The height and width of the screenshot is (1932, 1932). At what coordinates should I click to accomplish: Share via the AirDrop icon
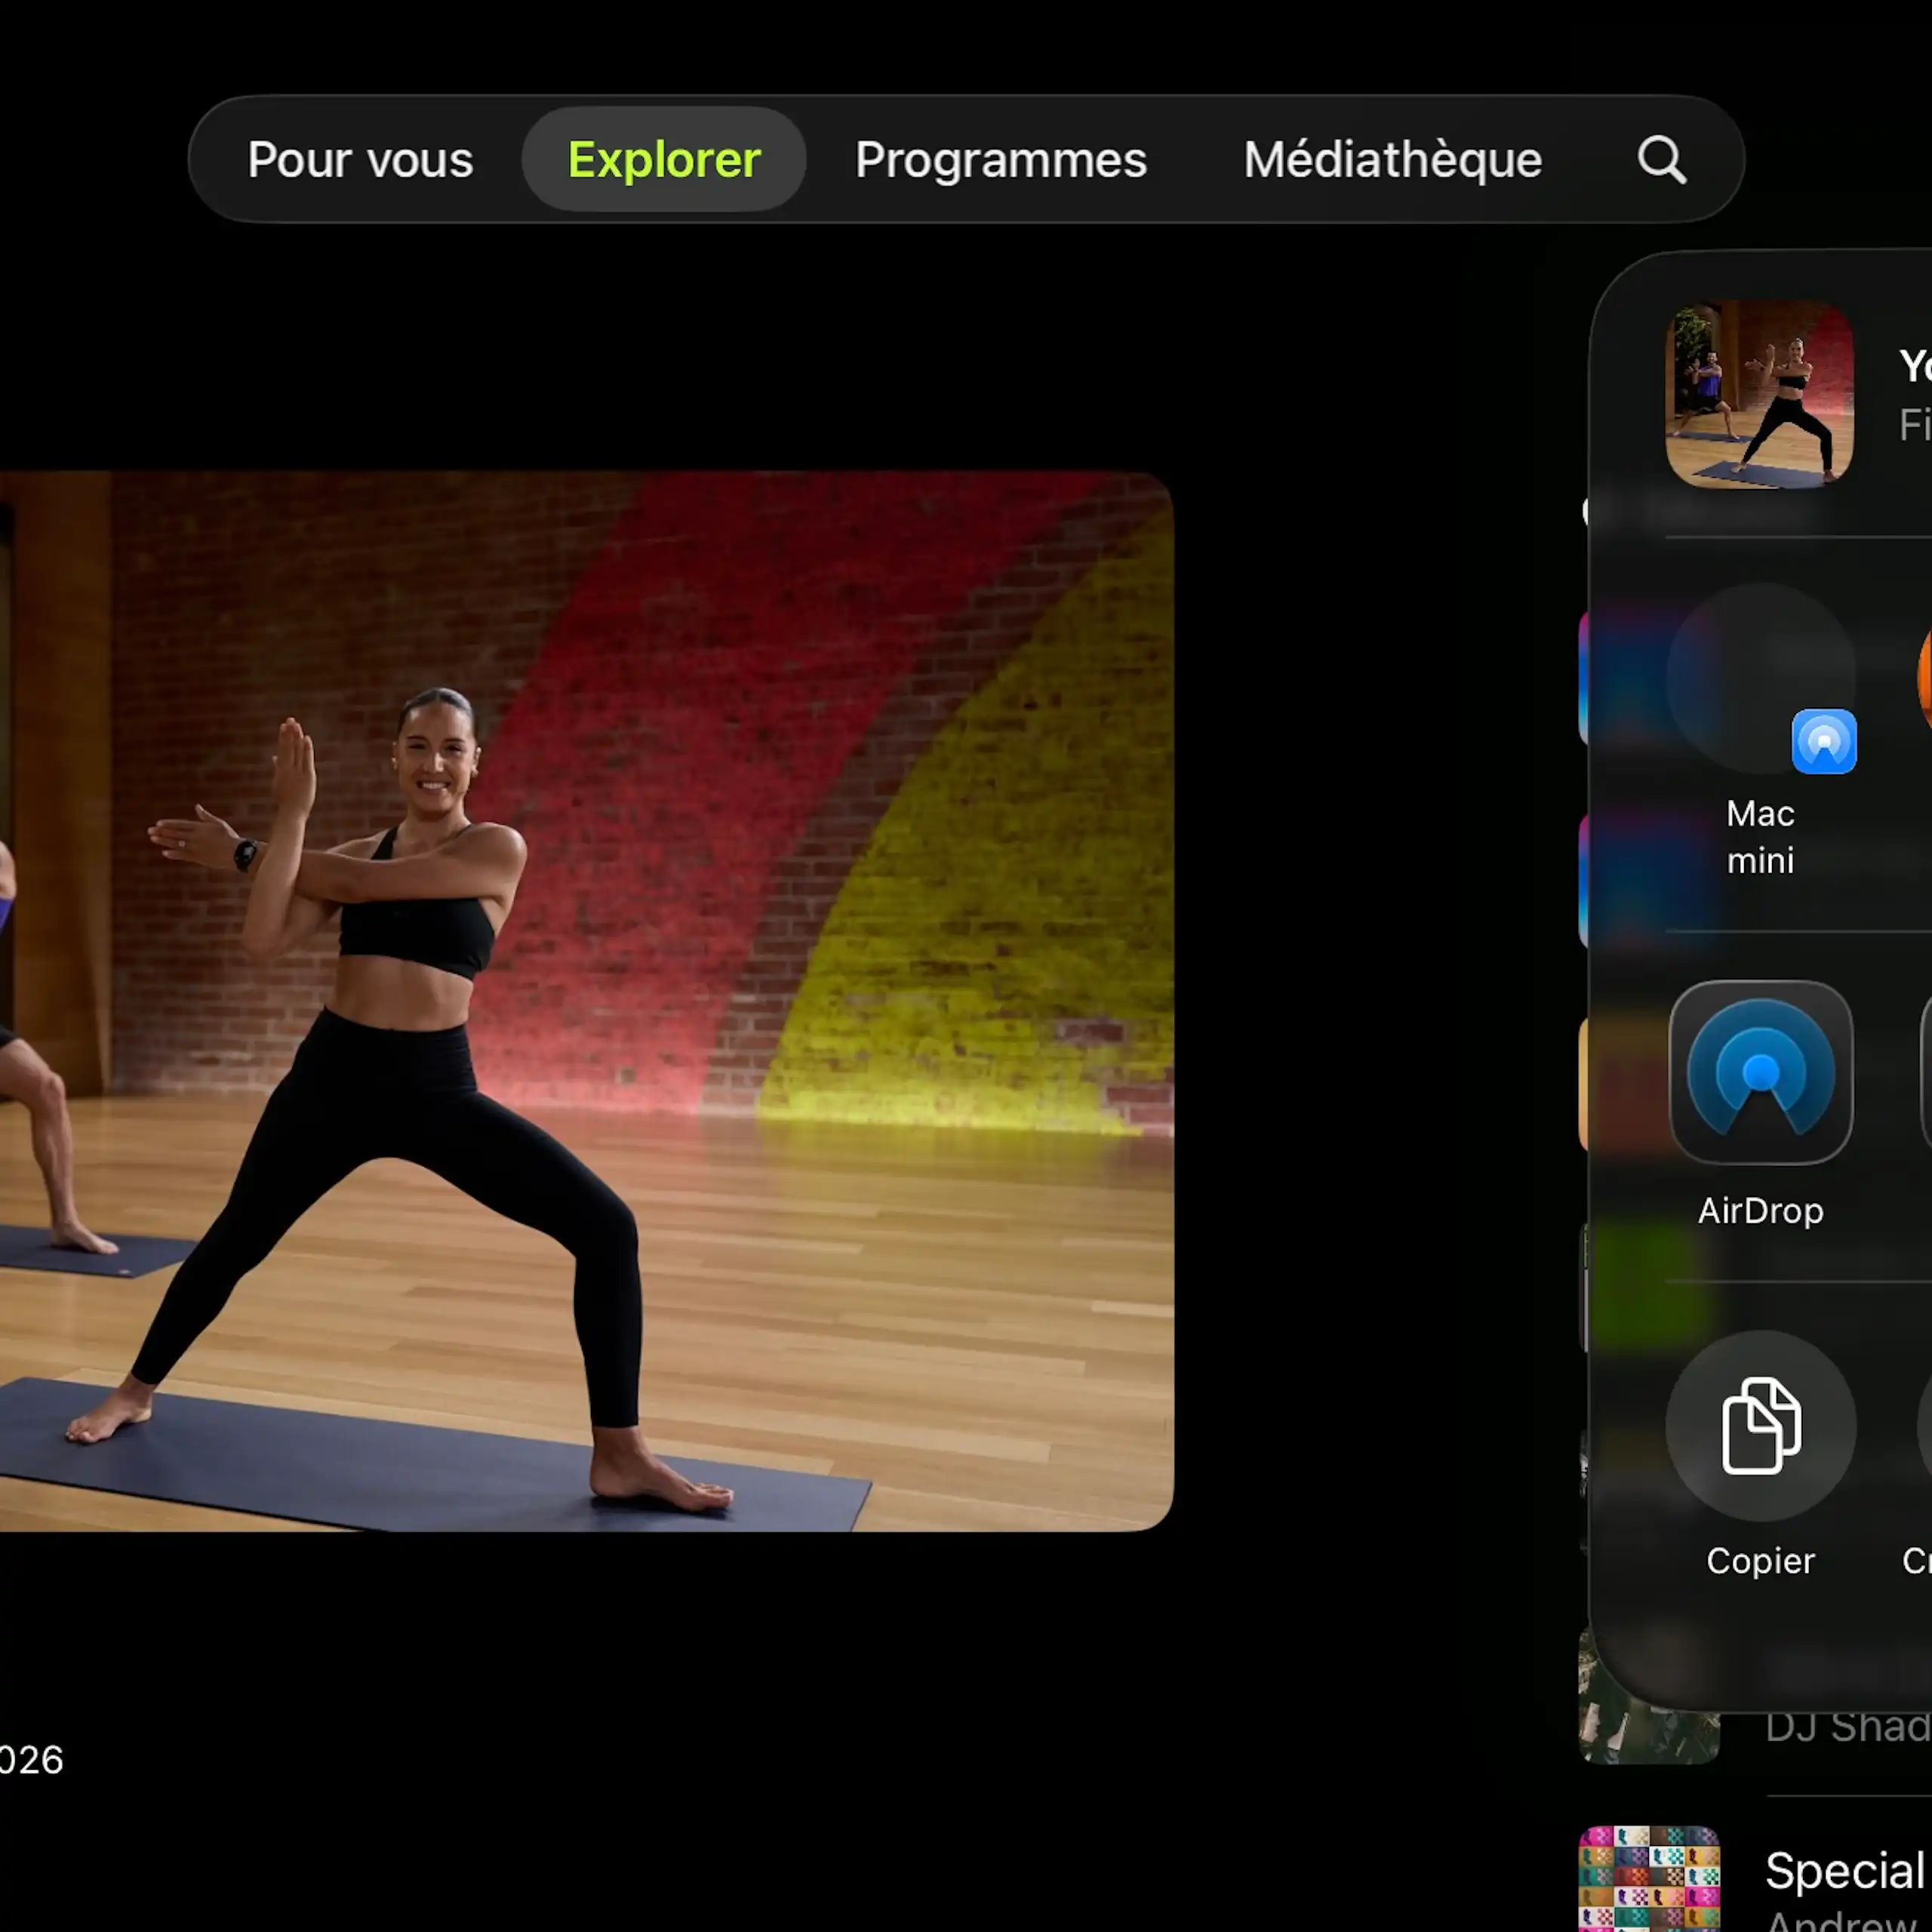[1760, 1072]
